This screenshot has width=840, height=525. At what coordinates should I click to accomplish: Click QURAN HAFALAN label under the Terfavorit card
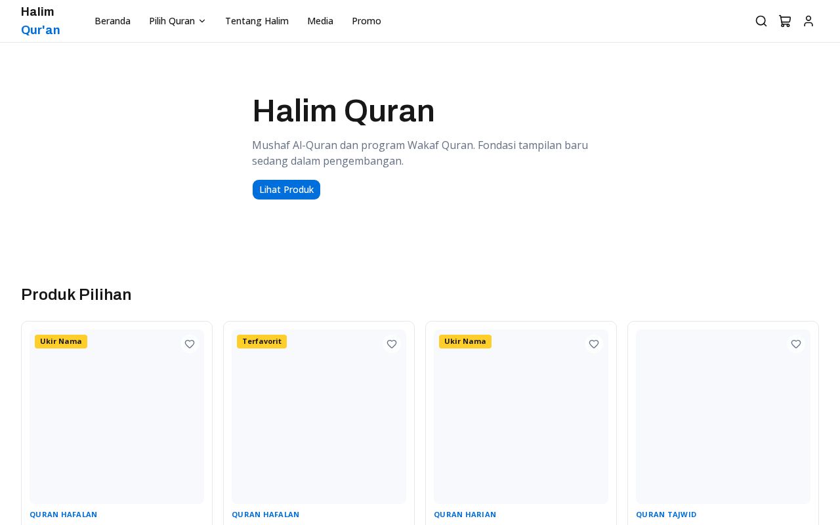pyautogui.click(x=265, y=514)
